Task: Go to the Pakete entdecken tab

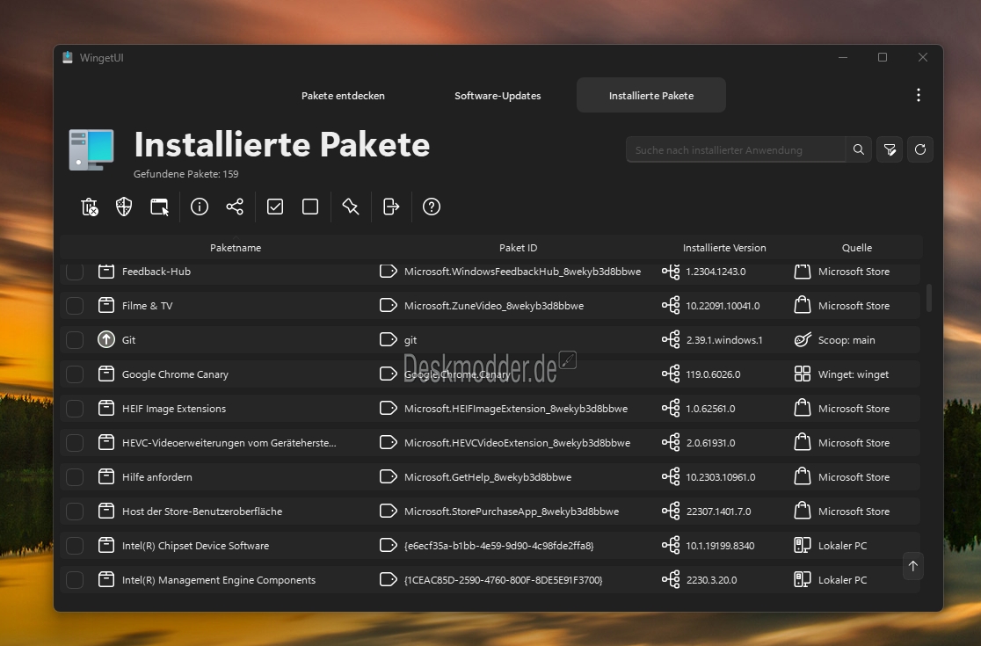Action: (343, 96)
